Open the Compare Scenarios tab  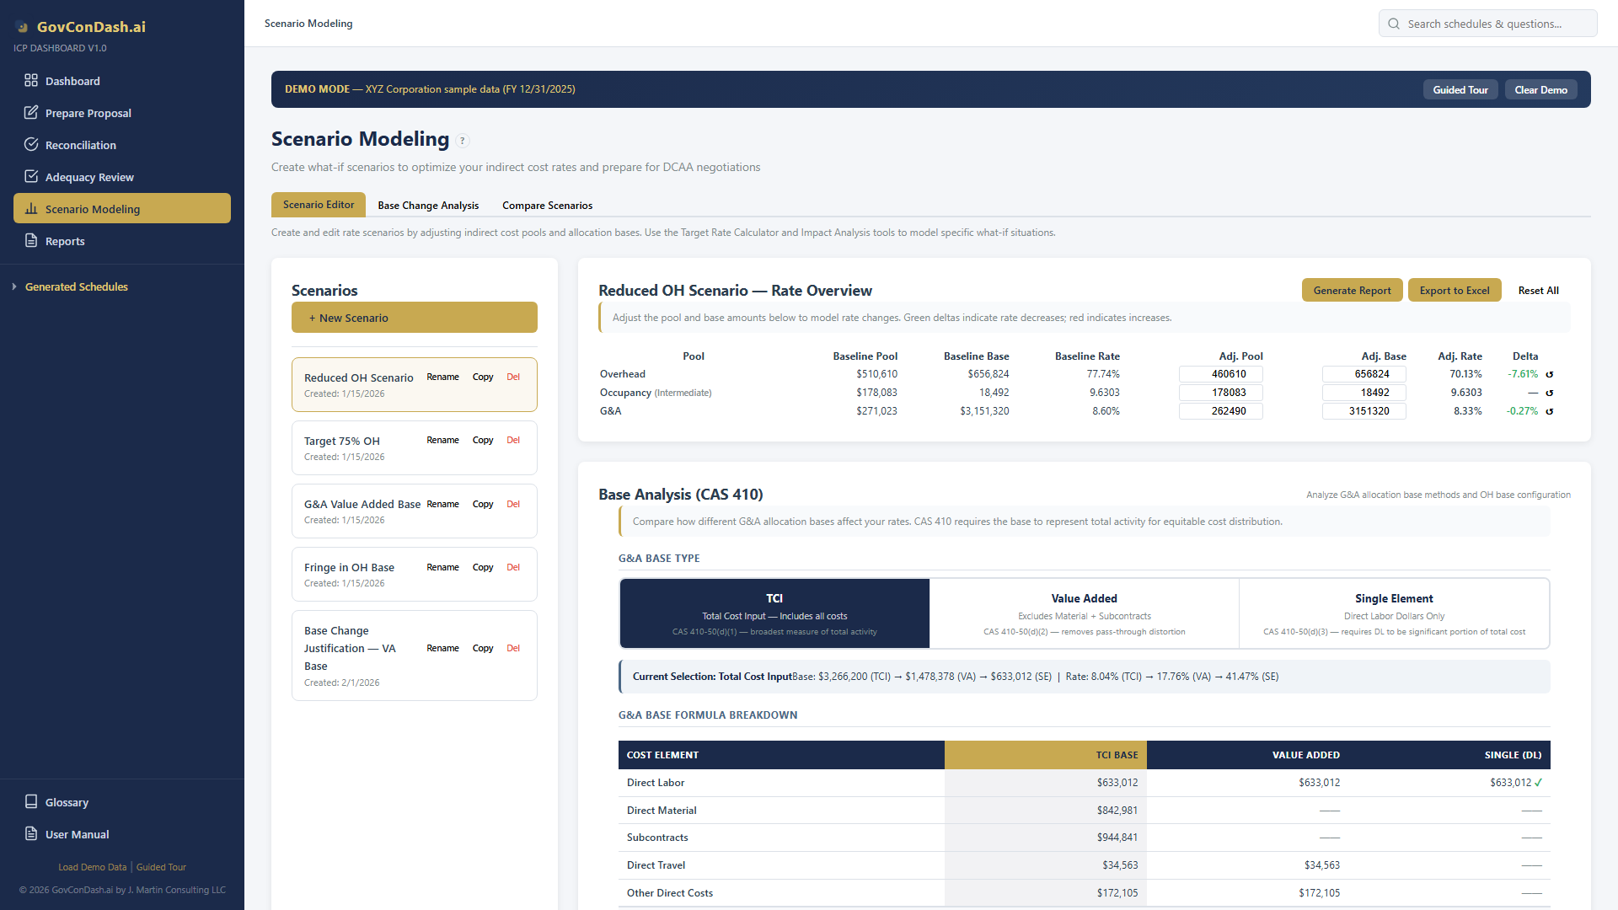tap(547, 206)
